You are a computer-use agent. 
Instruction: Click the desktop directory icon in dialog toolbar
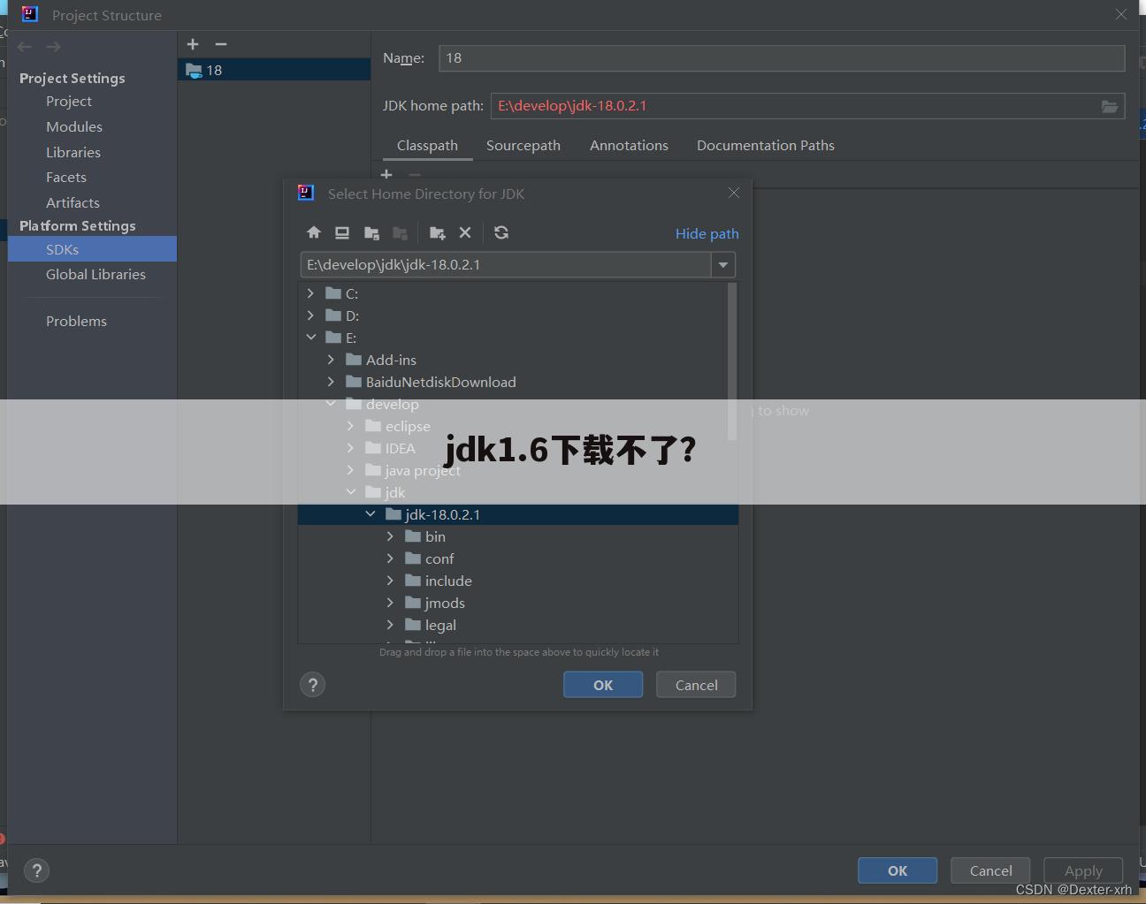(x=342, y=232)
